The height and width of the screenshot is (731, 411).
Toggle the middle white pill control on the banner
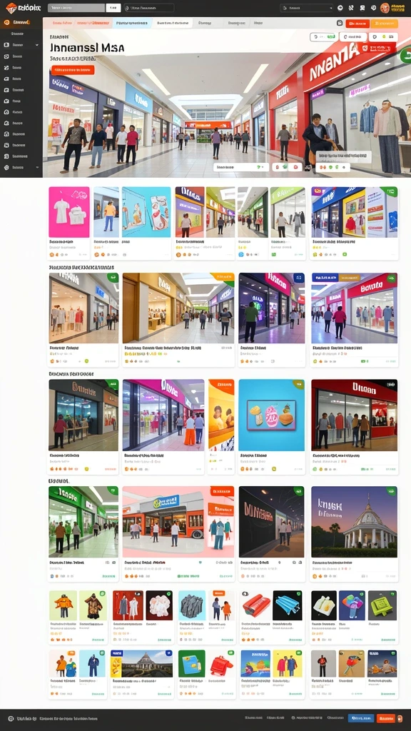tap(353, 37)
